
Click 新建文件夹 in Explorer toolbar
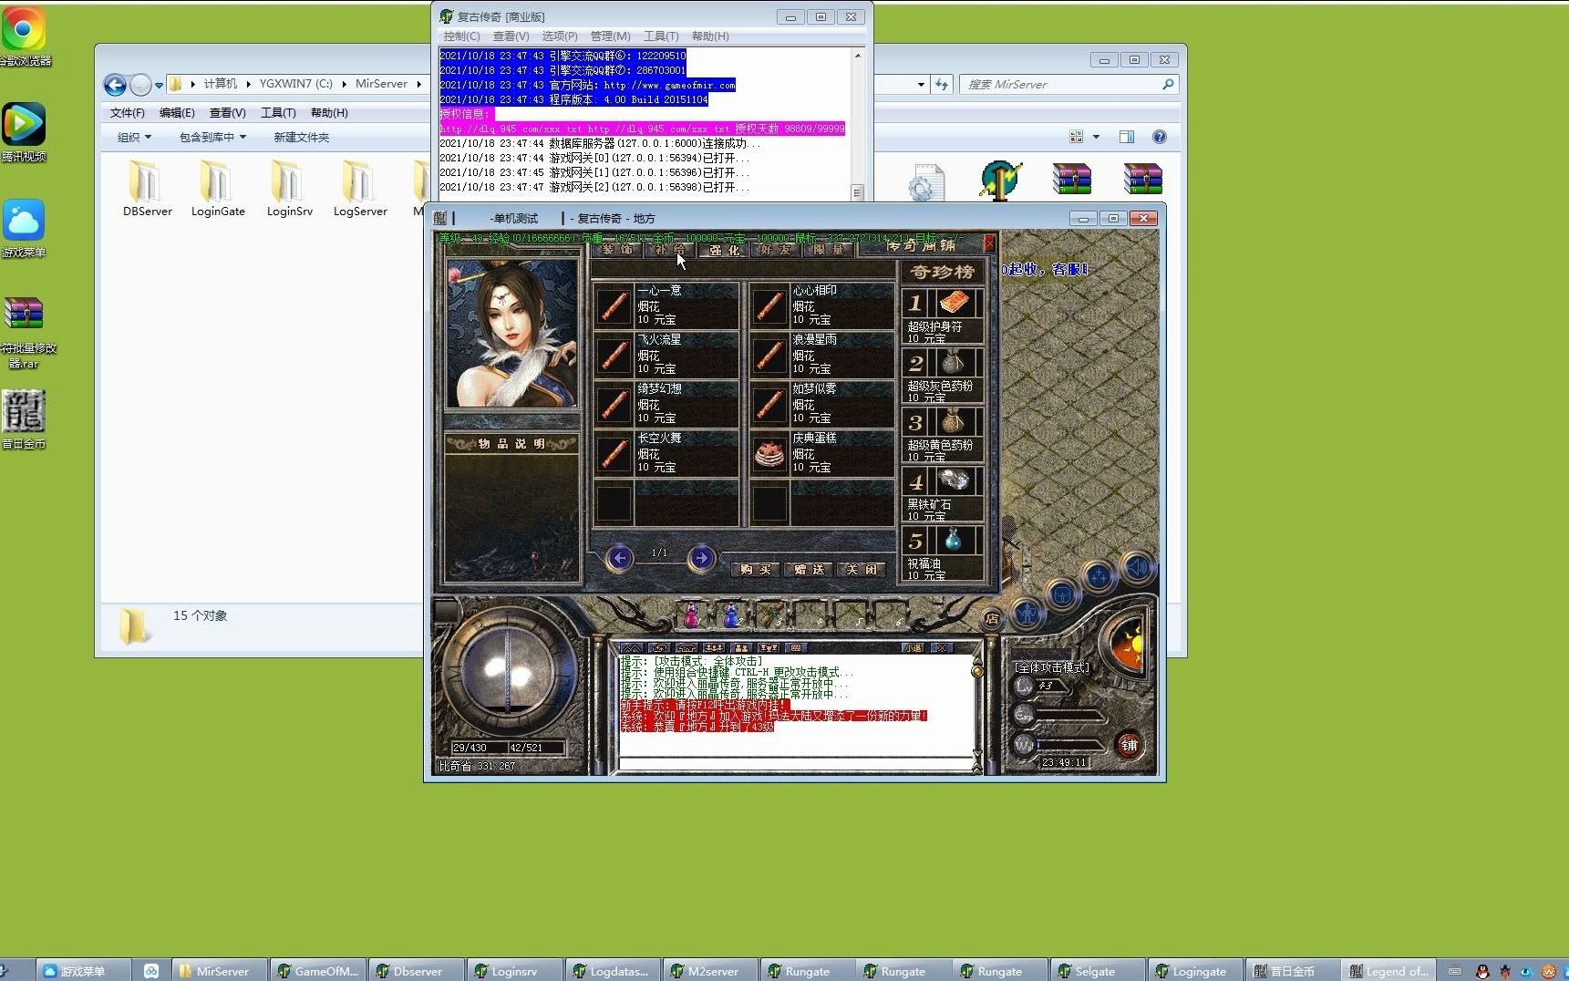click(x=302, y=137)
